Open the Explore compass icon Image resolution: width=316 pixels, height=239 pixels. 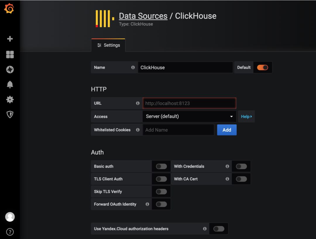[x=10, y=69]
